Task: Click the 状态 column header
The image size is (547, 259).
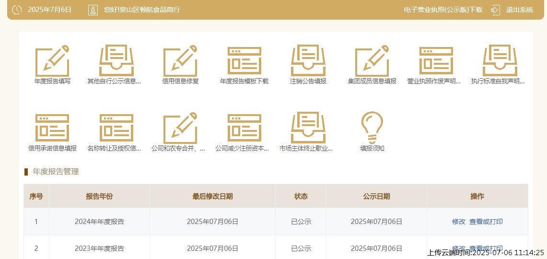Action: [301, 196]
